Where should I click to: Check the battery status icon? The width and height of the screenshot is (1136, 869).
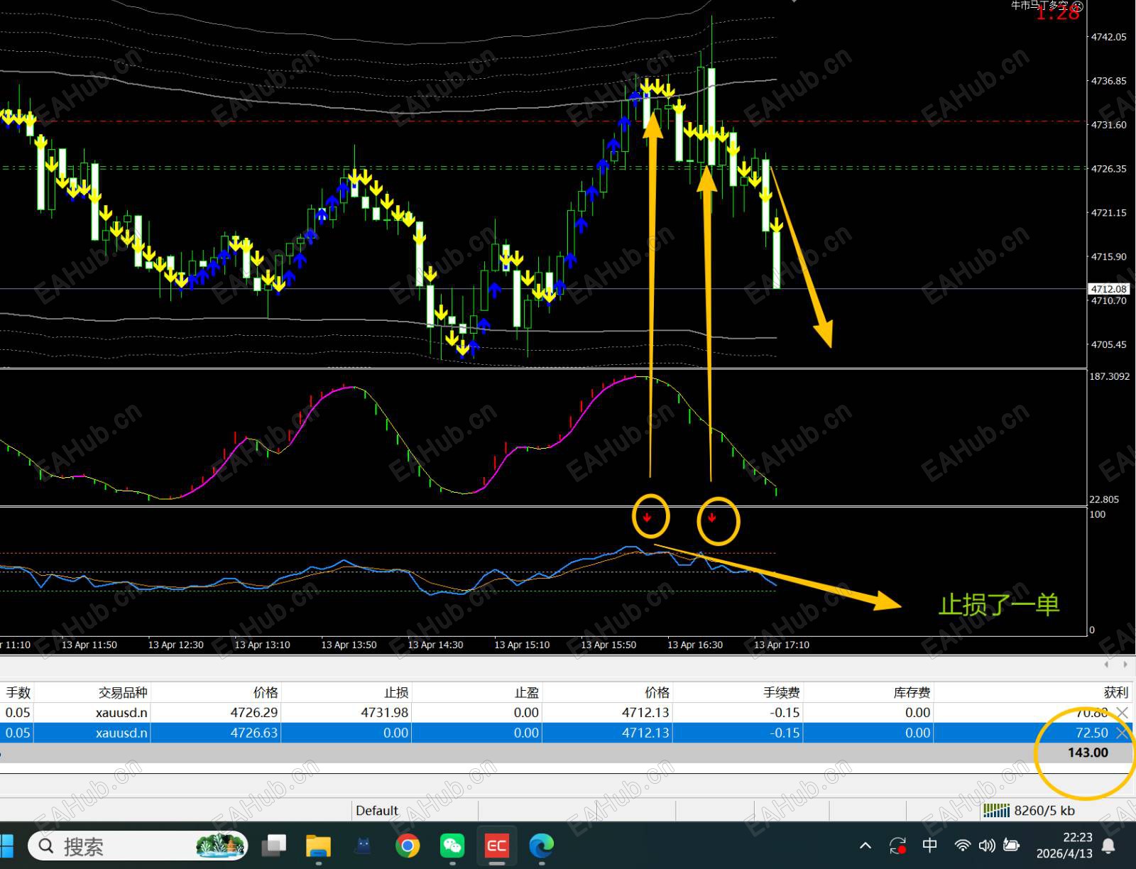[x=1011, y=845]
